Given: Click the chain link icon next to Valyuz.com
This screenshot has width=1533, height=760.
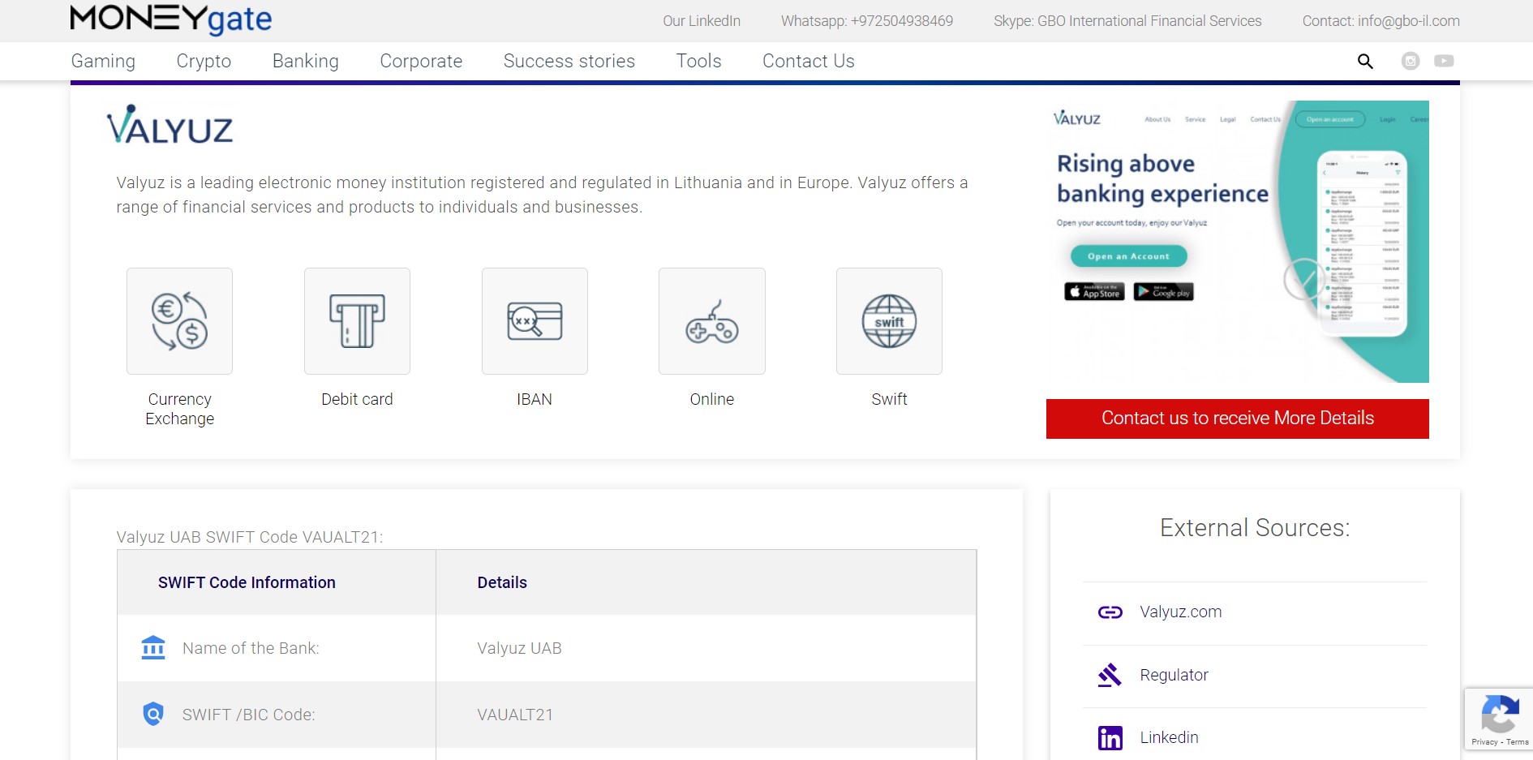Looking at the screenshot, I should click(x=1110, y=612).
